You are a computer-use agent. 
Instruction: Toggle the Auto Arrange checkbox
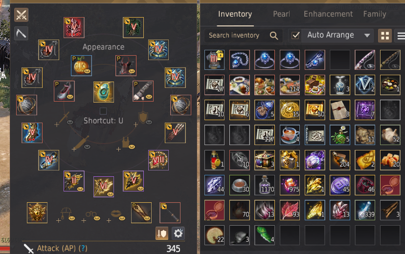296,35
